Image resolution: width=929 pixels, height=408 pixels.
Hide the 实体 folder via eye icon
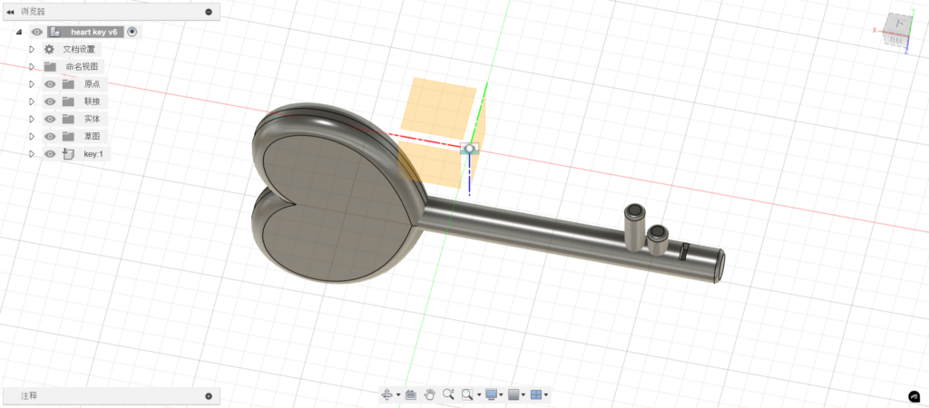tap(50, 119)
